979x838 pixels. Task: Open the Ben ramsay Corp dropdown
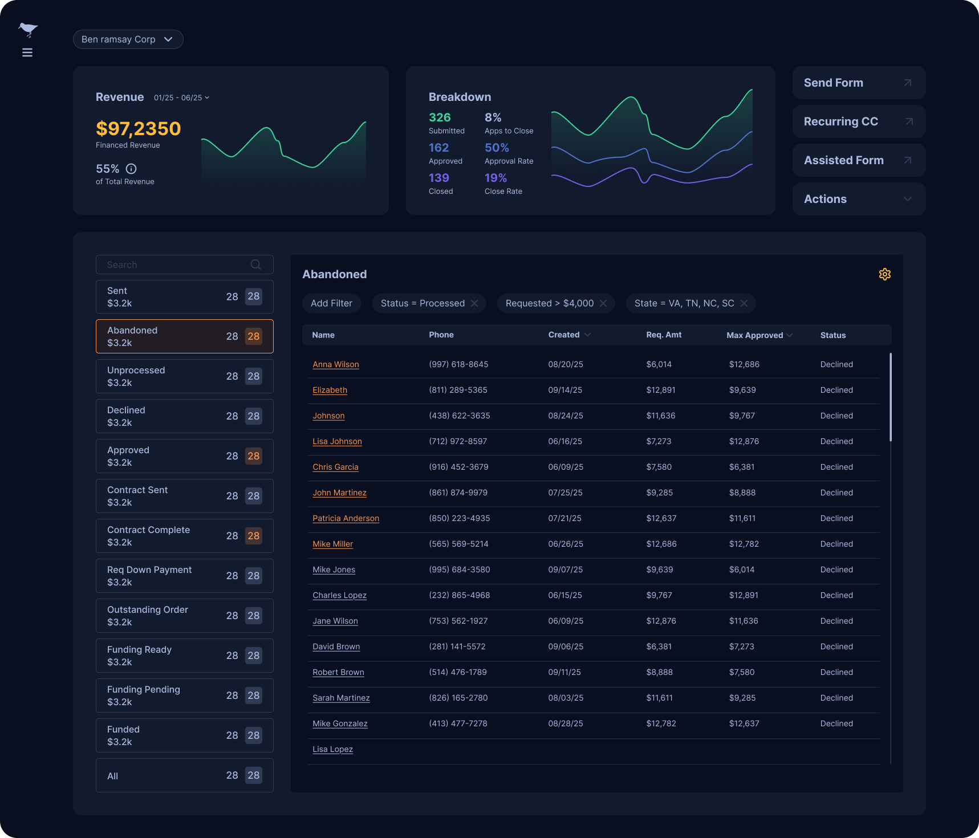128,39
